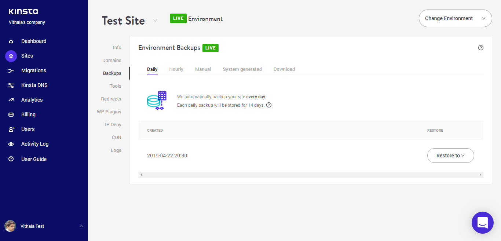The height and width of the screenshot is (241, 501).
Task: Open the Activity Log link
Action: click(35, 144)
